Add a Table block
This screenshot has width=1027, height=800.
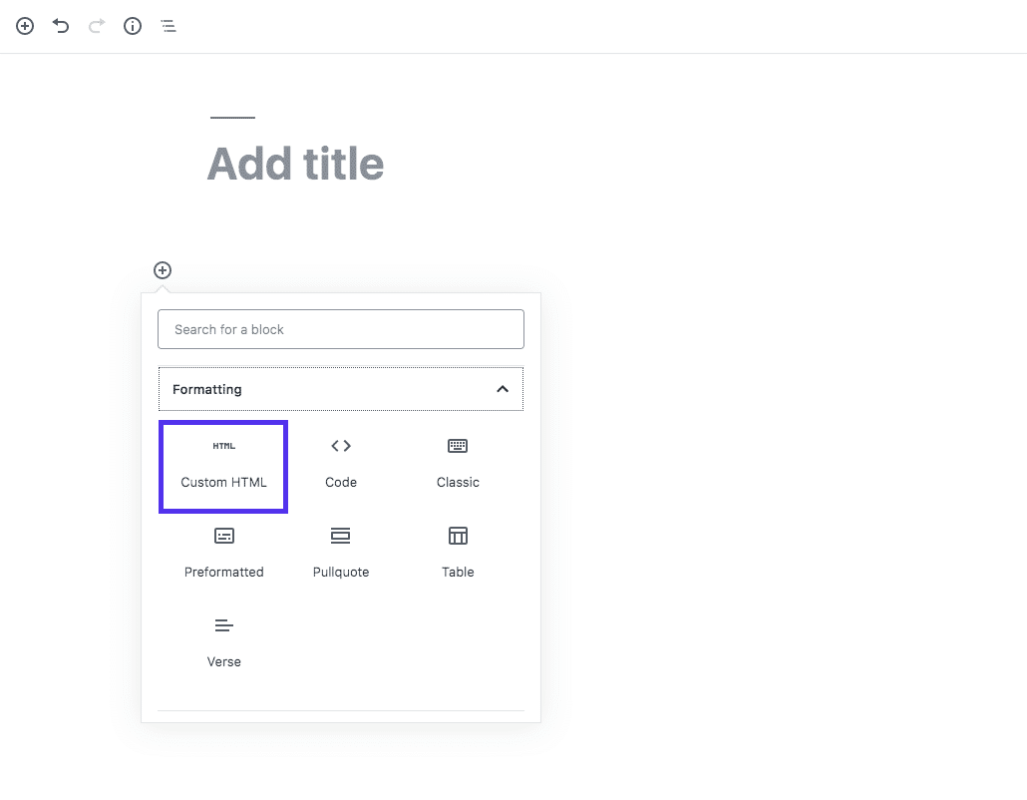[458, 552]
